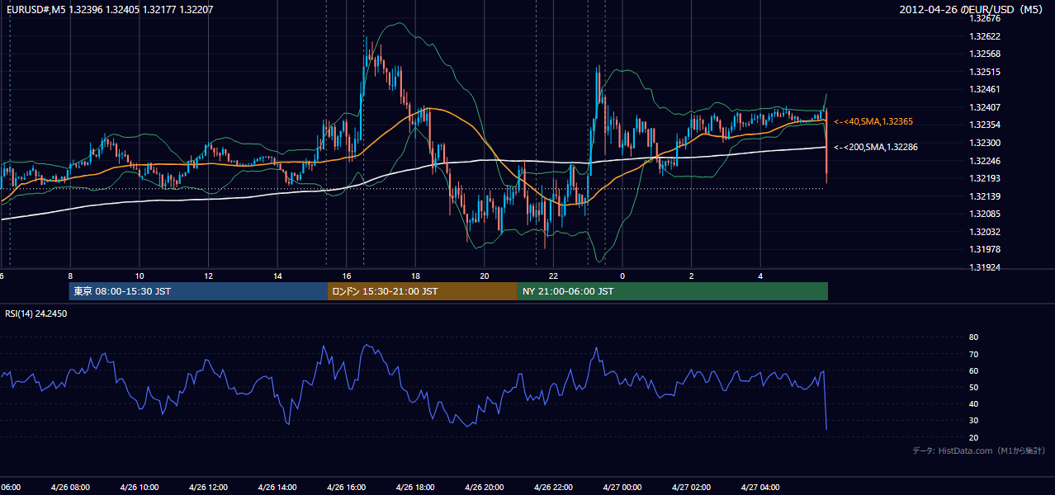Click the 40 SMA 1.32365 label
Viewport: 1055px width, 495px height.
tap(873, 121)
